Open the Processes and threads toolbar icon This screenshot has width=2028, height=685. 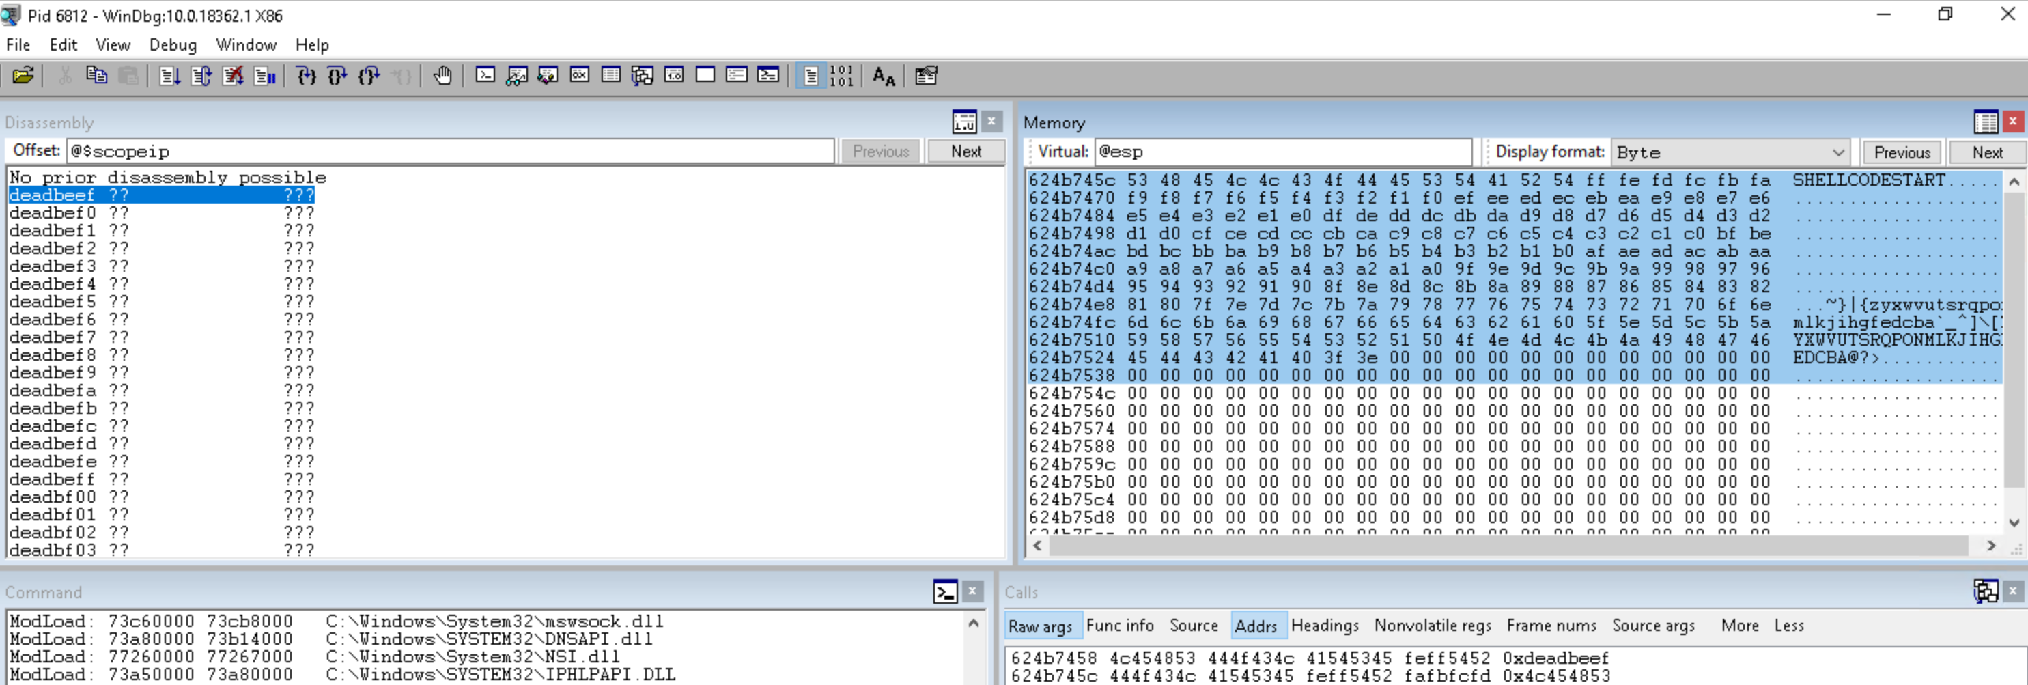(x=737, y=76)
